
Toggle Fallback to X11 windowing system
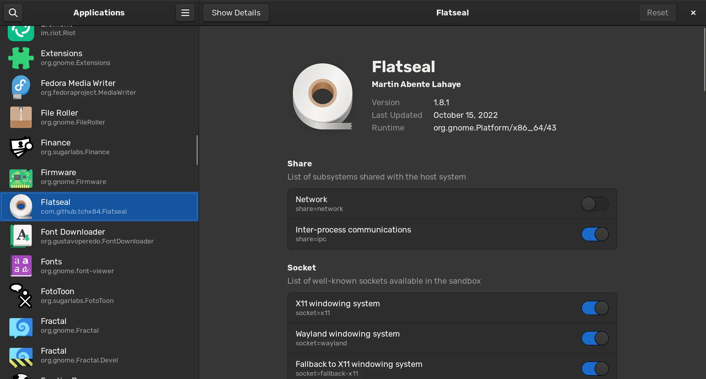(x=595, y=369)
